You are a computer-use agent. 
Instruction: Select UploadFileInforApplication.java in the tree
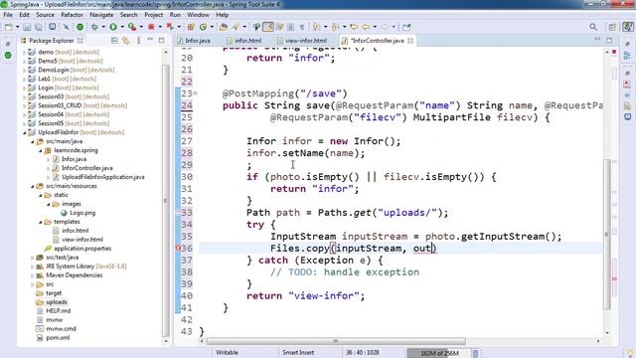point(102,177)
